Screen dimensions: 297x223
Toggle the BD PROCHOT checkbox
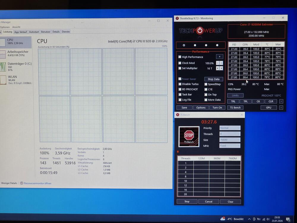click(x=180, y=89)
